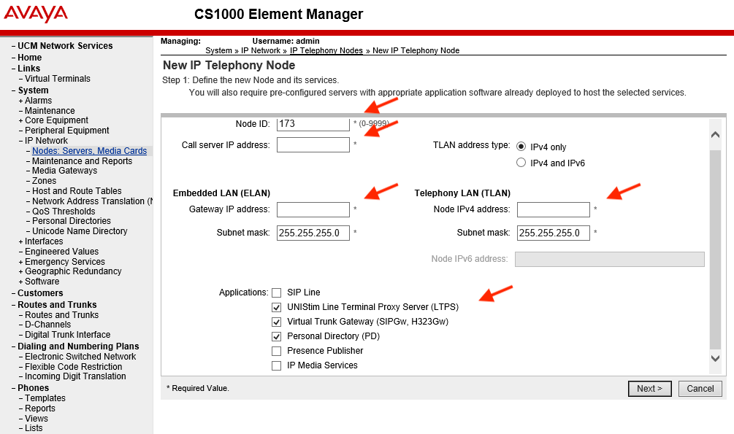Open UCM Network Services menu
The height and width of the screenshot is (434, 734).
[65, 46]
